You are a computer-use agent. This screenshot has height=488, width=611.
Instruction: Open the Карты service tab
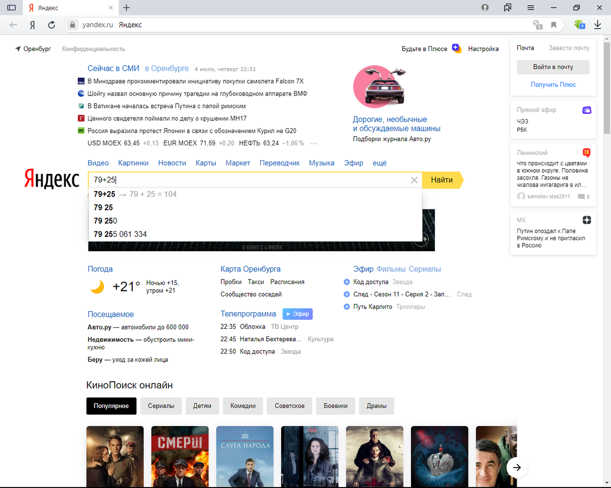[206, 163]
